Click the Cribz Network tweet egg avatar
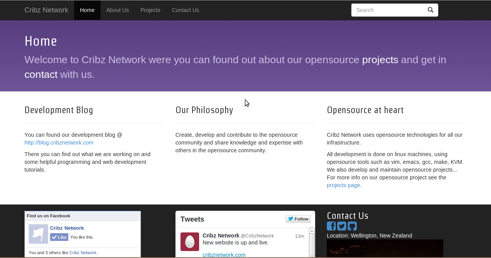This screenshot has height=258, width=491. tap(190, 242)
